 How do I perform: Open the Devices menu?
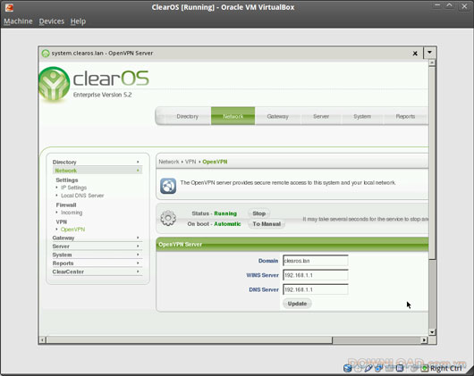tap(52, 21)
